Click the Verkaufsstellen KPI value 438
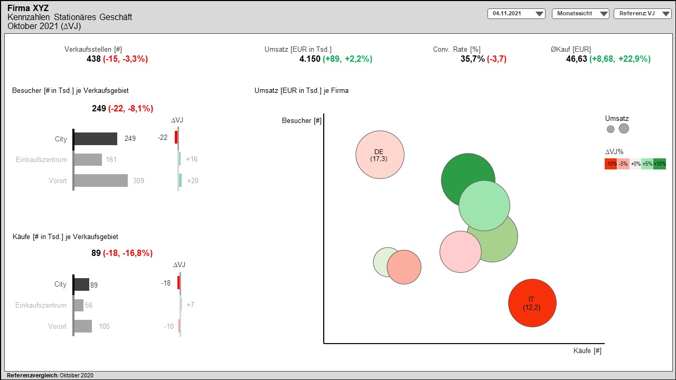The image size is (676, 380). pos(93,59)
